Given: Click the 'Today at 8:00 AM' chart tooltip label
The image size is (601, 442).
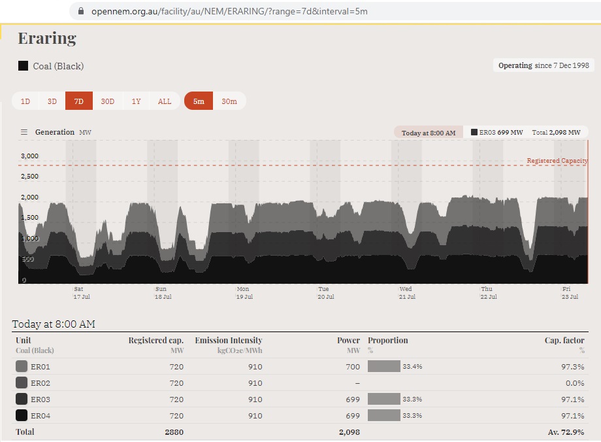Looking at the screenshot, I should (x=429, y=133).
